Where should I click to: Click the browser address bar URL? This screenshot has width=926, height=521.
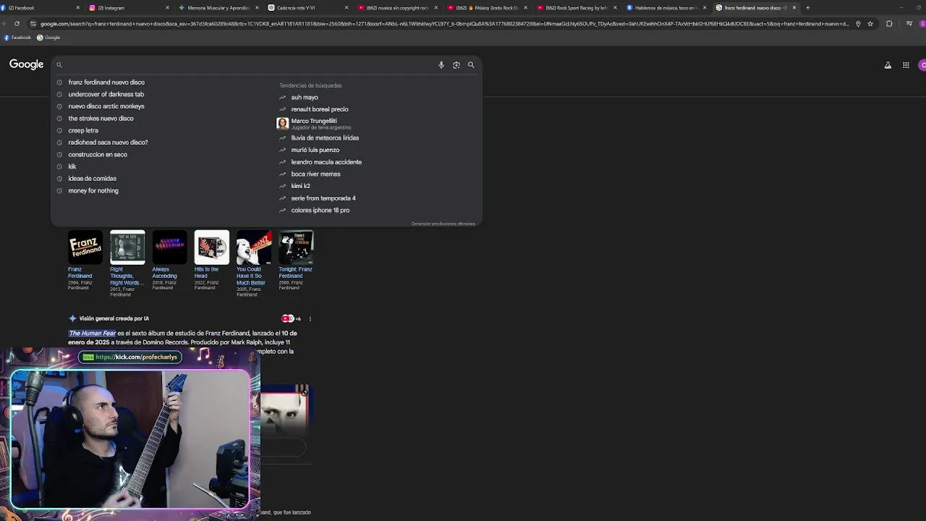[445, 24]
